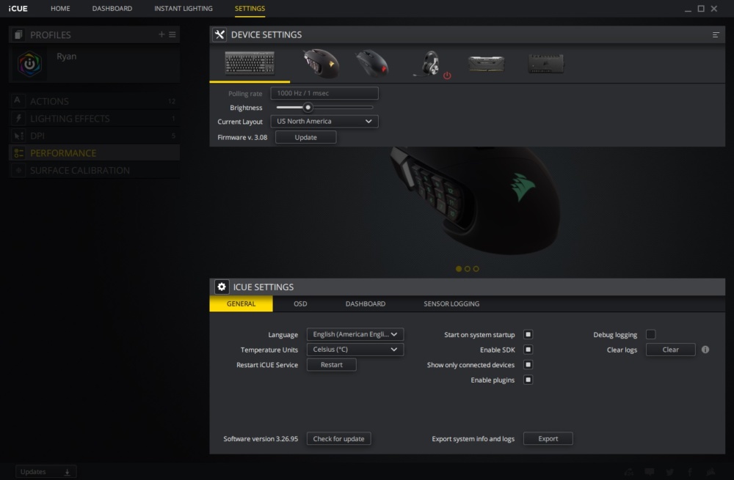Image resolution: width=734 pixels, height=480 pixels.
Task: Click the Ryan profile RGB icon
Action: click(29, 64)
